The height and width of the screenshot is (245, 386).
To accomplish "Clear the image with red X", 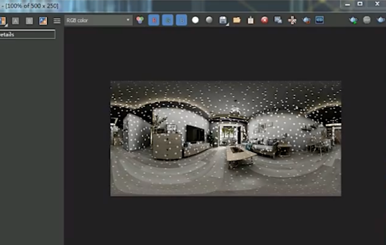I will [264, 20].
